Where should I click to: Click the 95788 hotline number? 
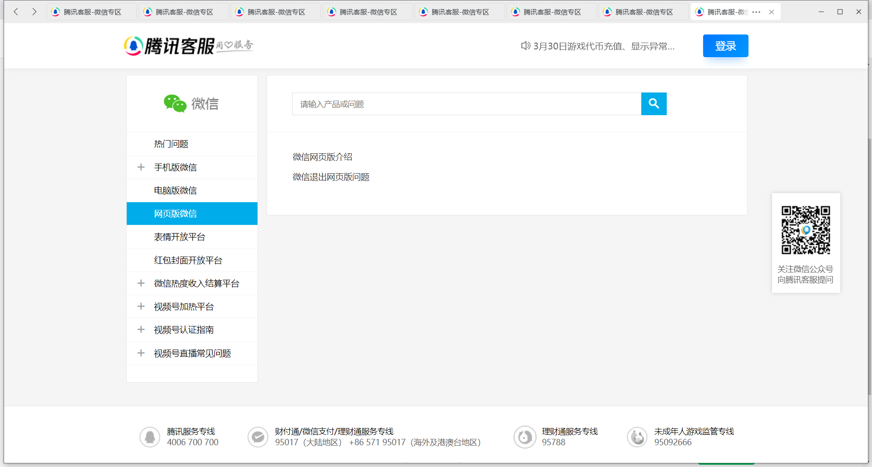click(554, 443)
